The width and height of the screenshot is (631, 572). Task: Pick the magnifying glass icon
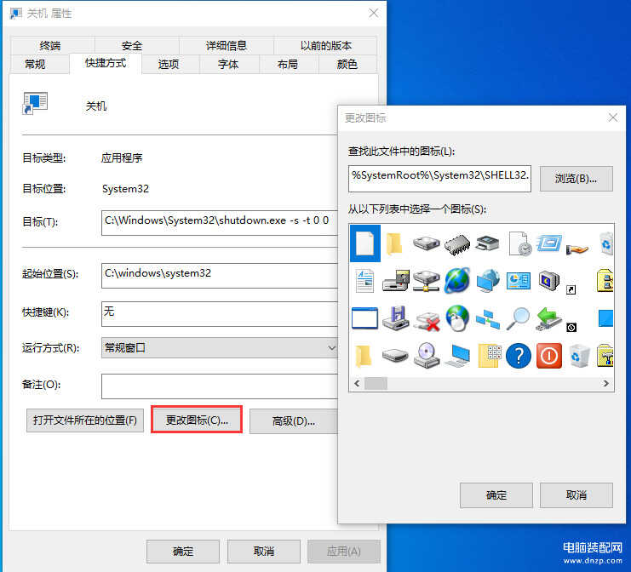coord(518,318)
